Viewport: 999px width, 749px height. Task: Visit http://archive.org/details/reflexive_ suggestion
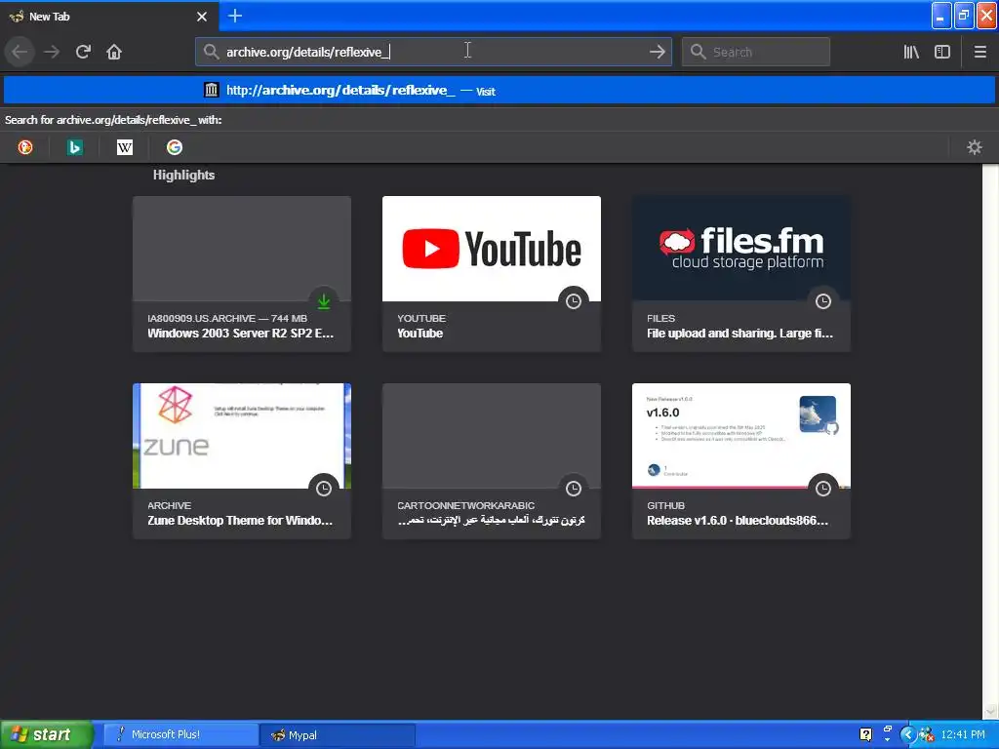(499, 90)
